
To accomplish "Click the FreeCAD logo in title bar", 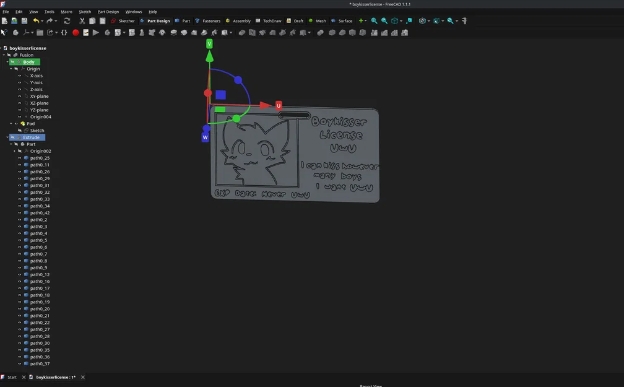I will (x=2, y=4).
